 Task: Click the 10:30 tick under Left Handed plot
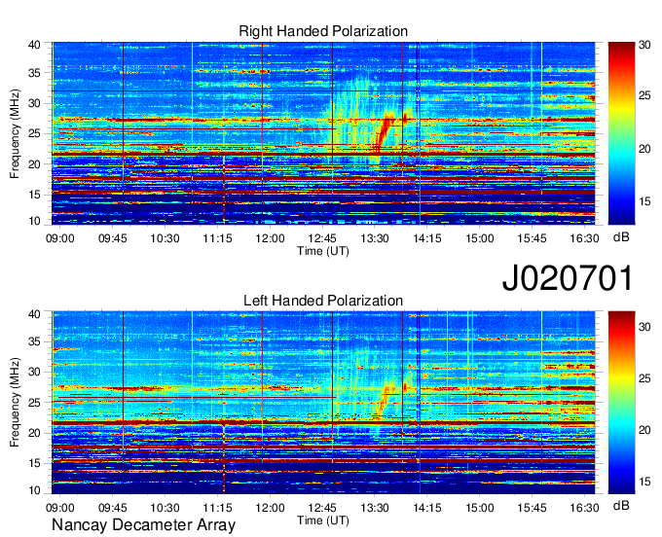[165, 508]
